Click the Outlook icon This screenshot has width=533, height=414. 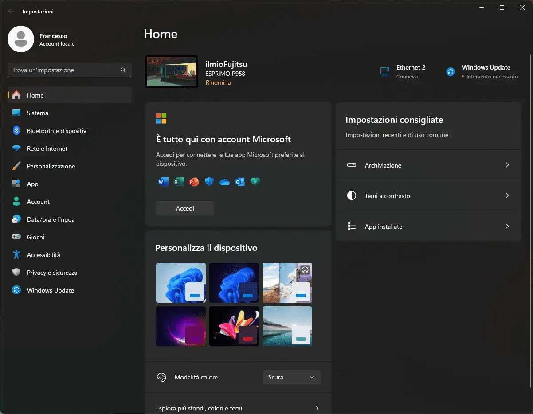[x=240, y=181]
